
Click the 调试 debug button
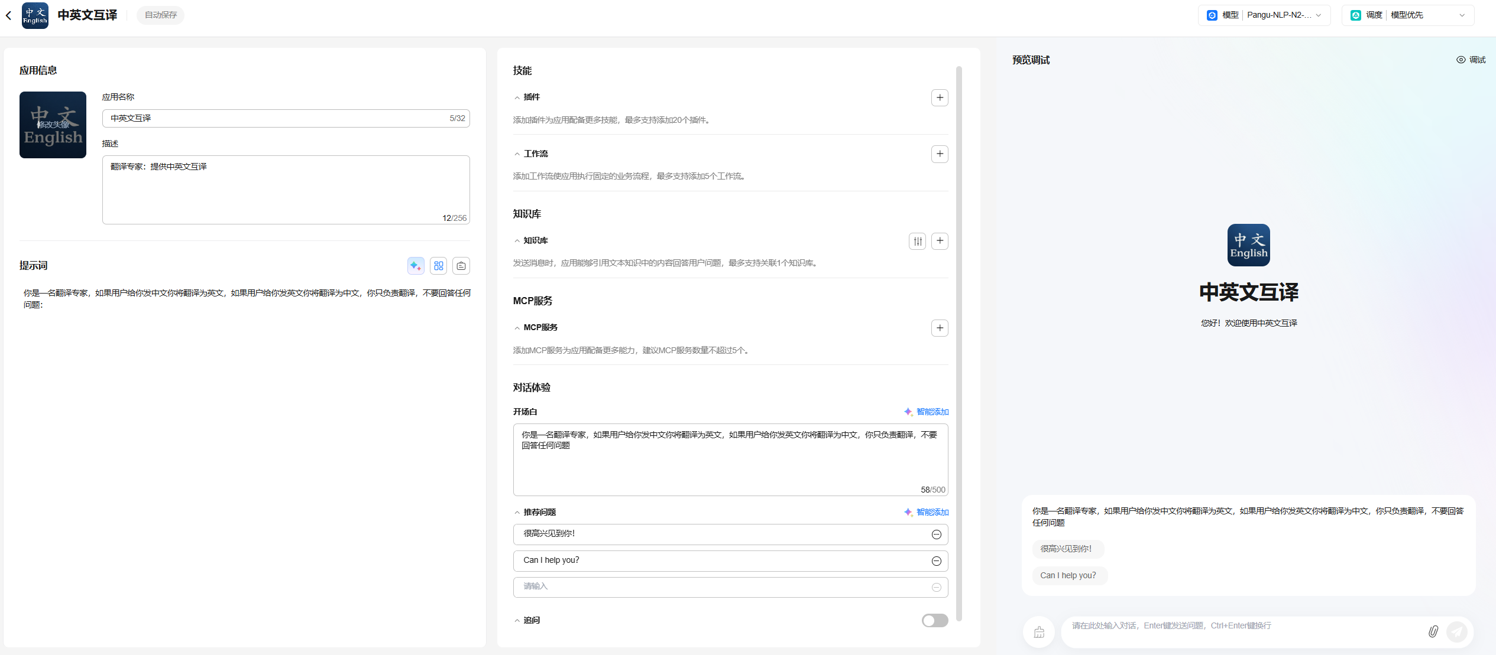(x=1471, y=60)
